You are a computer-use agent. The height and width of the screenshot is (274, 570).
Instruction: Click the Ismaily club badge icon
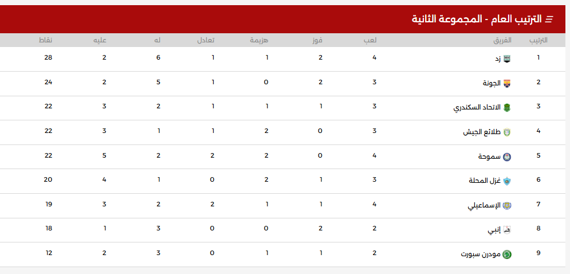(506, 206)
